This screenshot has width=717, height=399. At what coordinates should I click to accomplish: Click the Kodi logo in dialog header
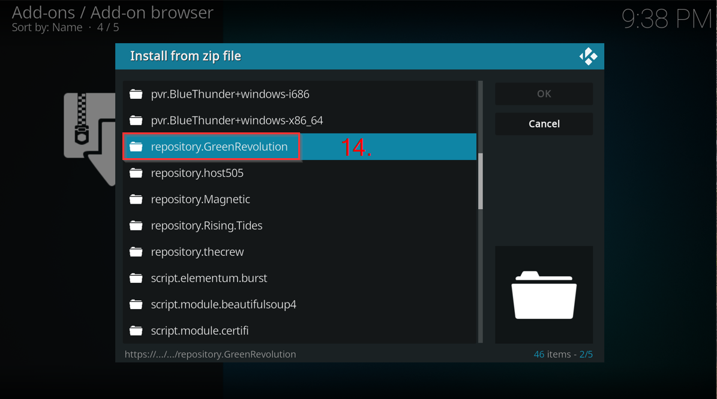[588, 56]
